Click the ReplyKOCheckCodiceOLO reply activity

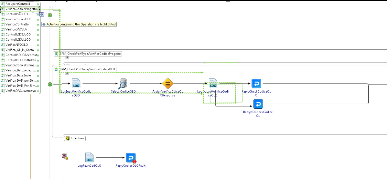(x=258, y=104)
